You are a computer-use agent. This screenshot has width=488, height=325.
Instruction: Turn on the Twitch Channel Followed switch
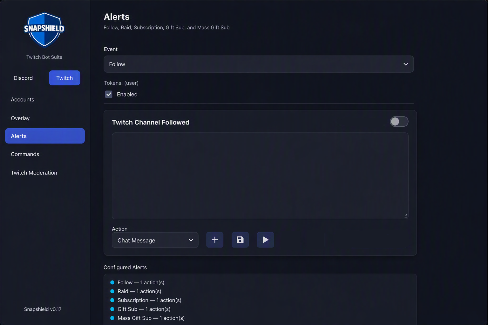pyautogui.click(x=399, y=122)
